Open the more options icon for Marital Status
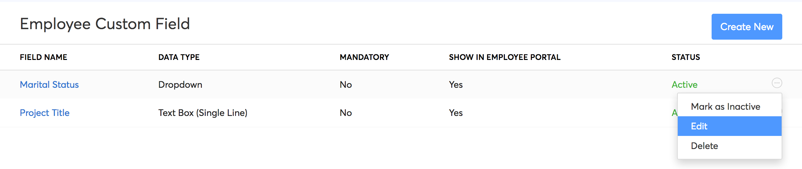Image resolution: width=802 pixels, height=169 pixels. (x=777, y=83)
